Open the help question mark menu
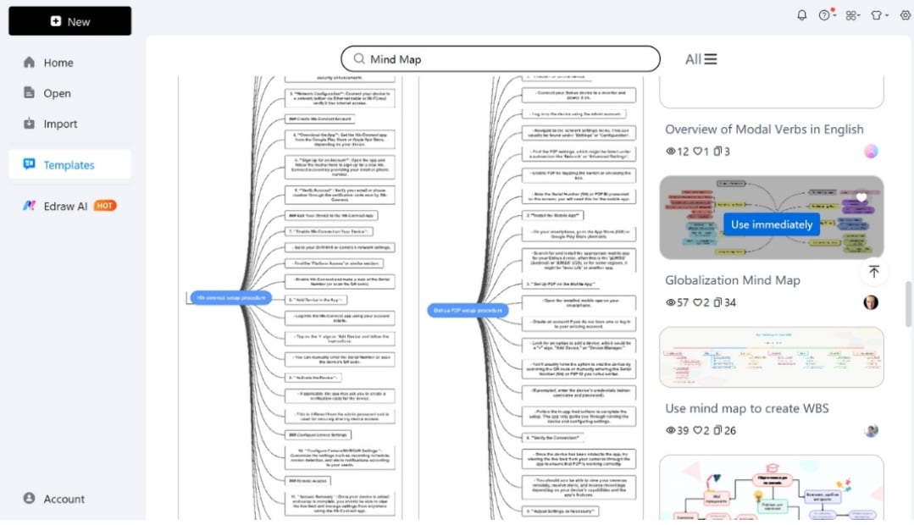914x525 pixels. point(827,15)
